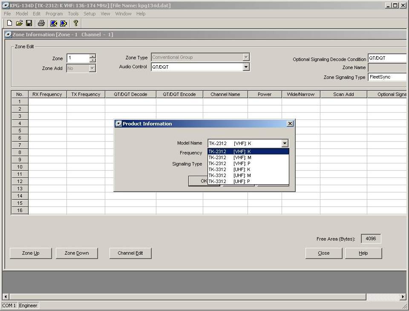409x311 pixels.
Task: Open Channel Edit
Action: click(x=130, y=253)
